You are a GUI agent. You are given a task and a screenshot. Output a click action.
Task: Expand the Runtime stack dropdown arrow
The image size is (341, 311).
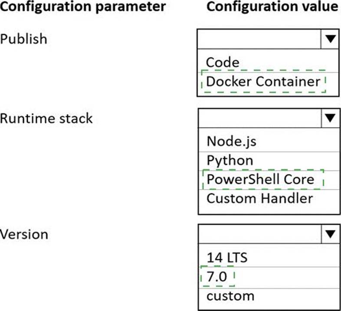[x=330, y=118]
